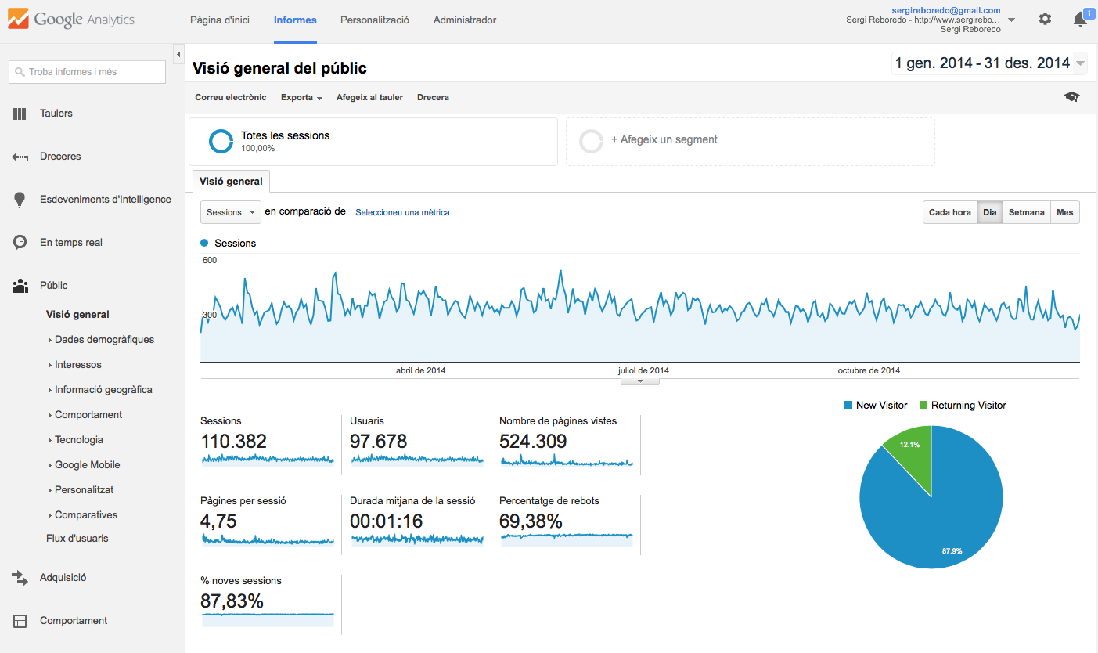Screen dimensions: 1098x653
Task: Click Afegeix un segment
Action: [664, 140]
